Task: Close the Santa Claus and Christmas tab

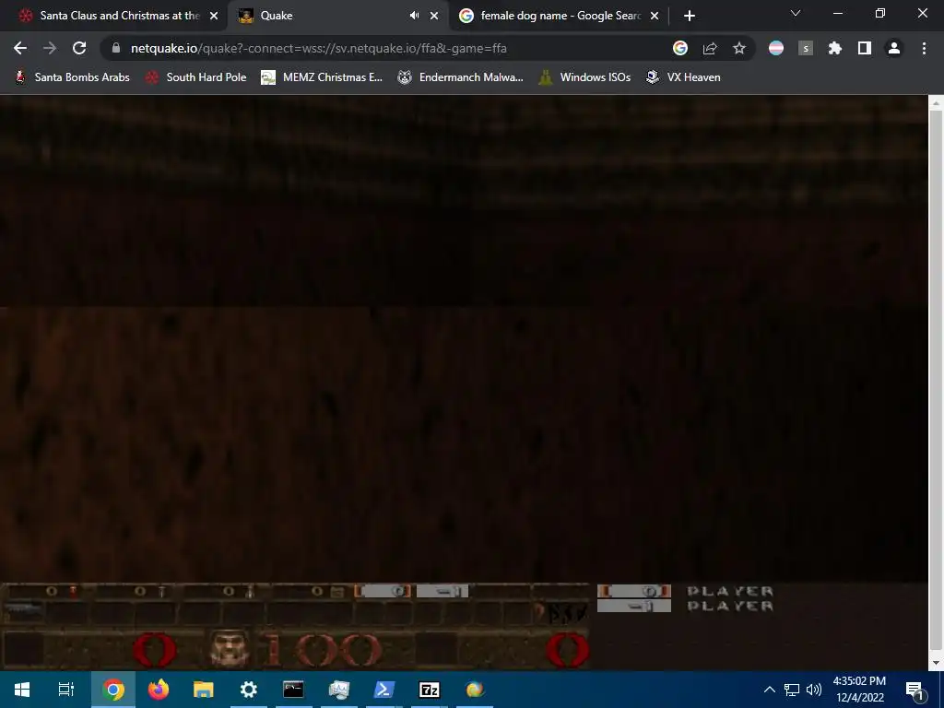Action: (214, 16)
